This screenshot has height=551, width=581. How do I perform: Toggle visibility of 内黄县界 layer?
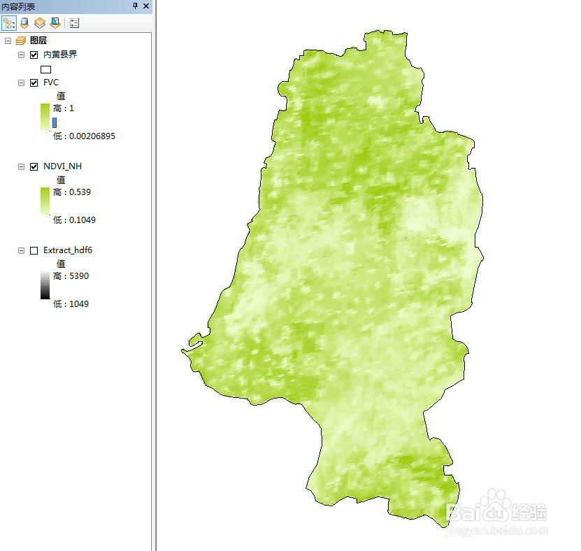[34, 55]
